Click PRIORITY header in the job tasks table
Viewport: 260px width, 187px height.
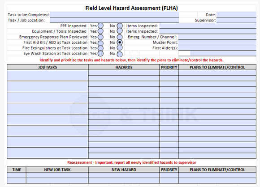(x=169, y=67)
